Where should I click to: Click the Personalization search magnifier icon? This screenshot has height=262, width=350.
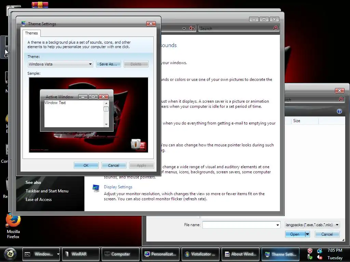point(275,28)
